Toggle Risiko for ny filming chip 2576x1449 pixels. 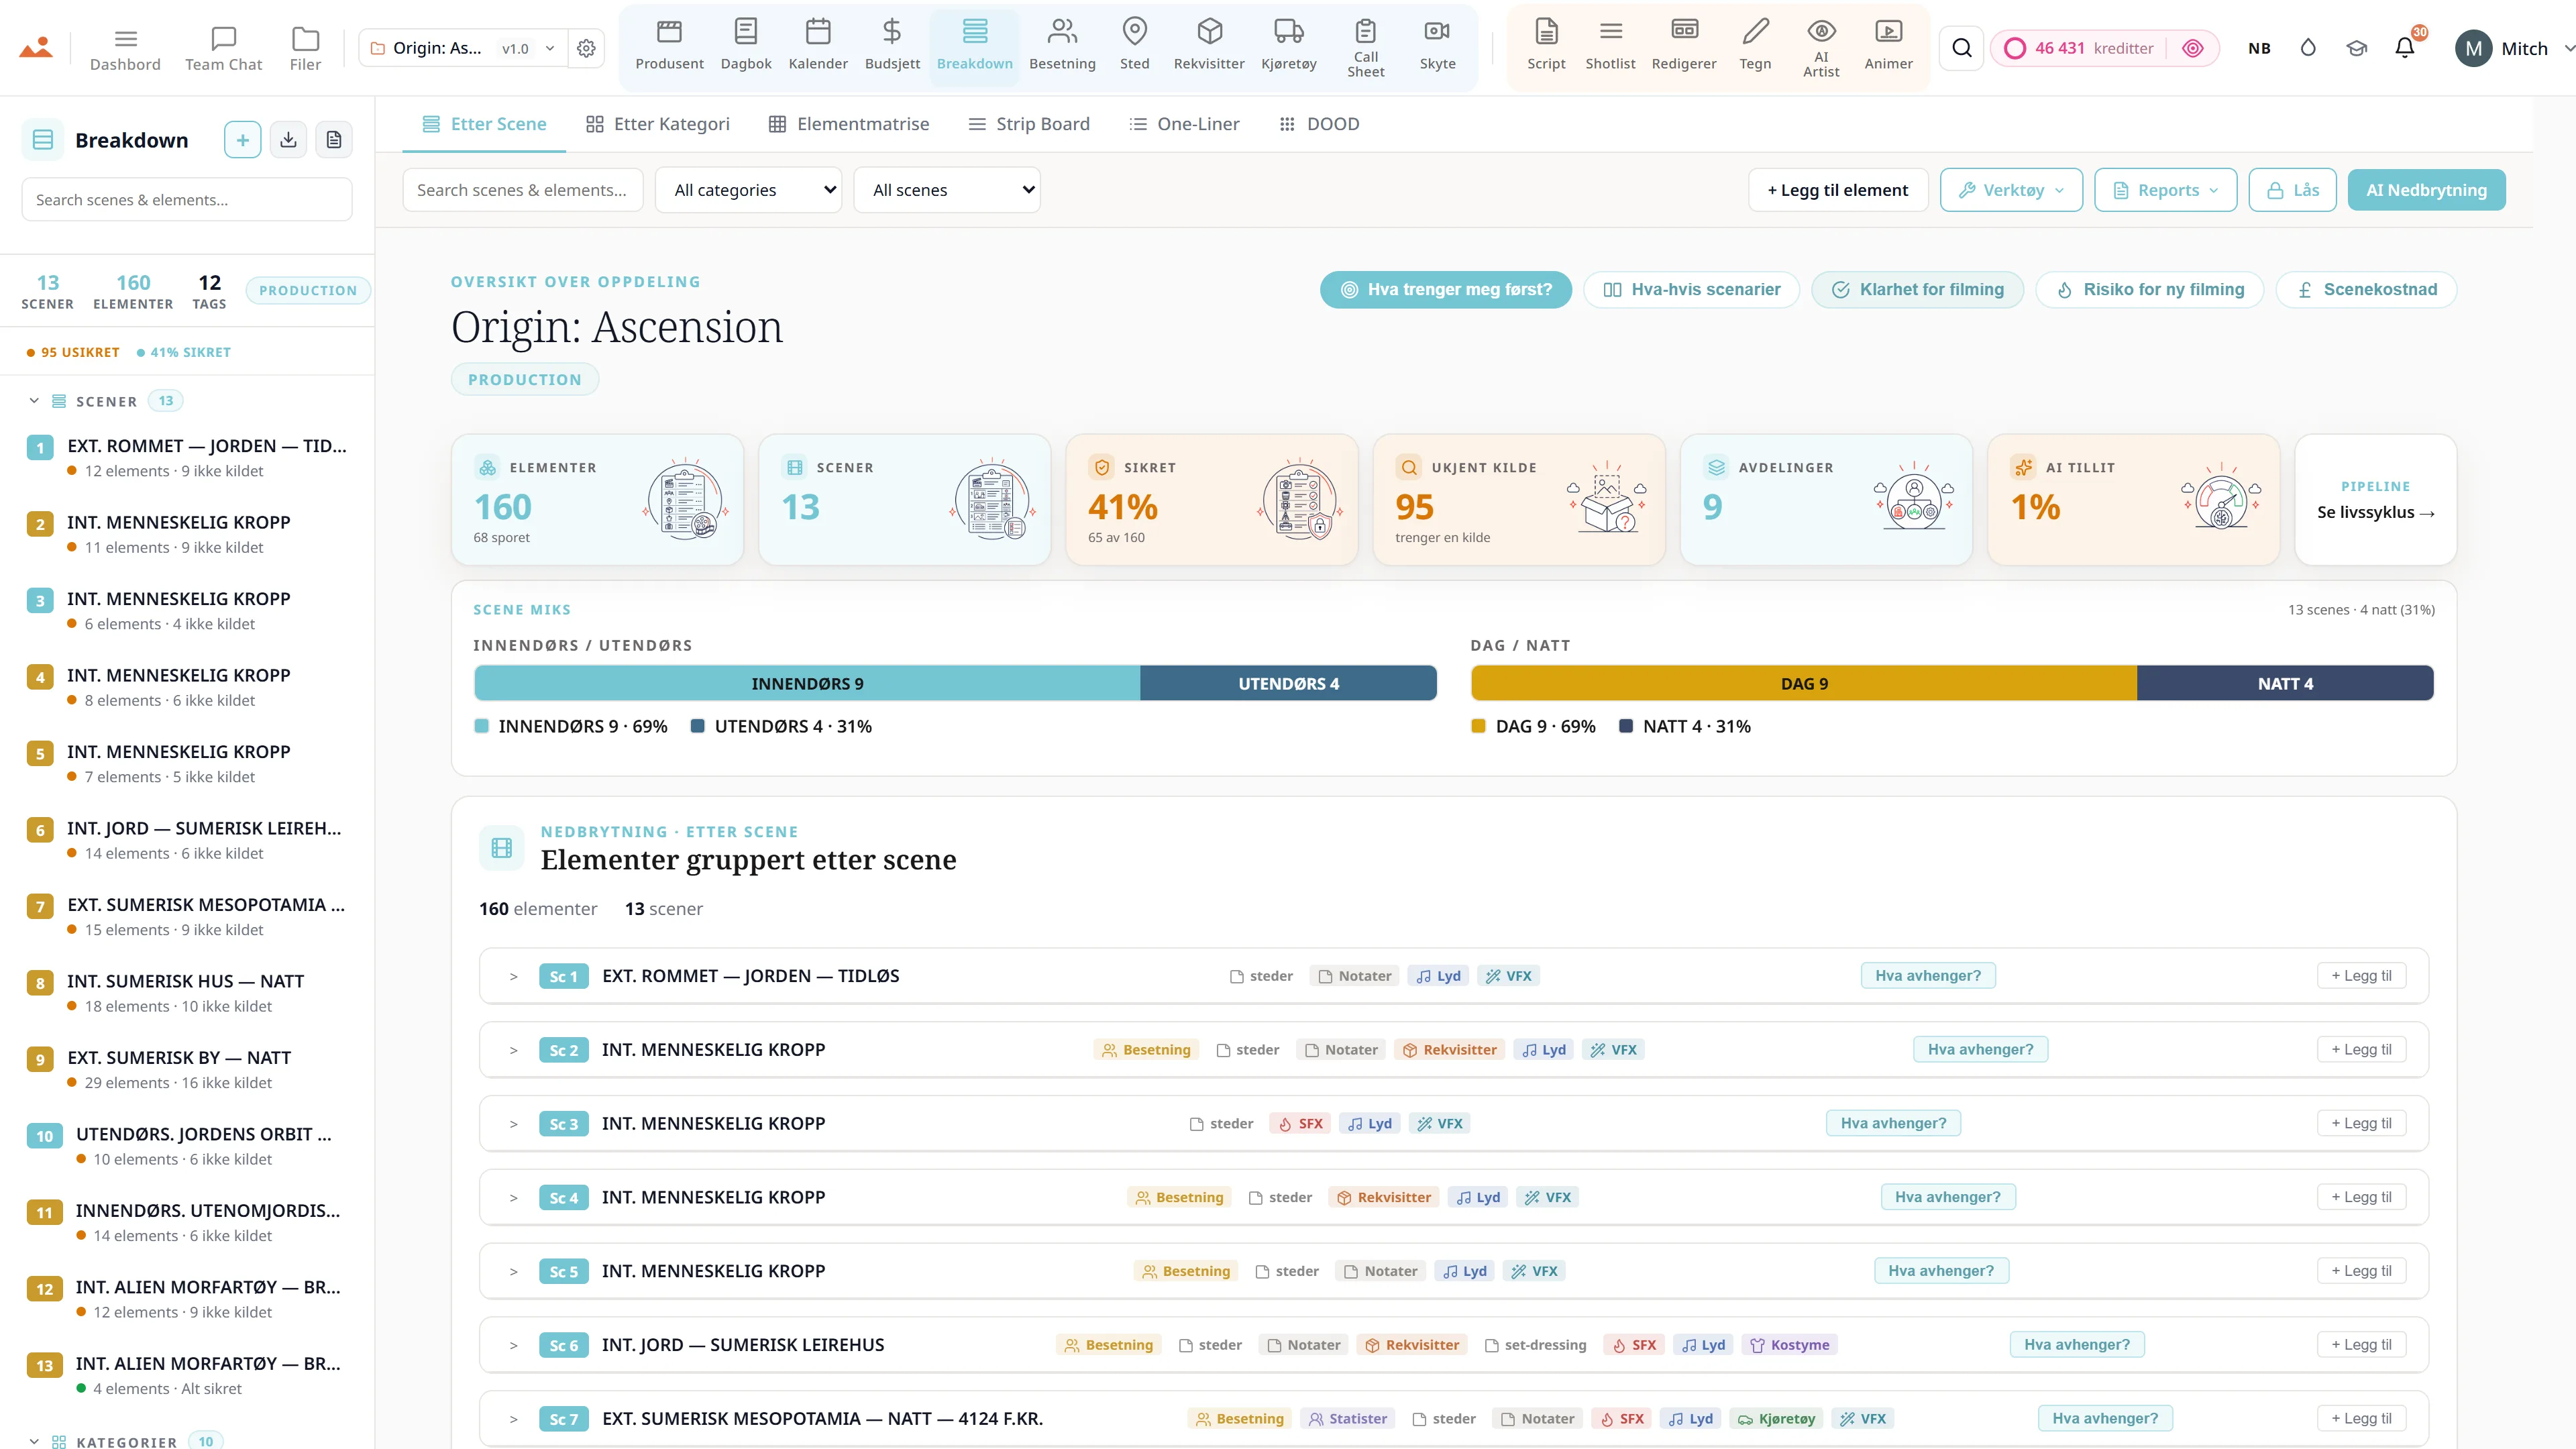pos(2149,290)
